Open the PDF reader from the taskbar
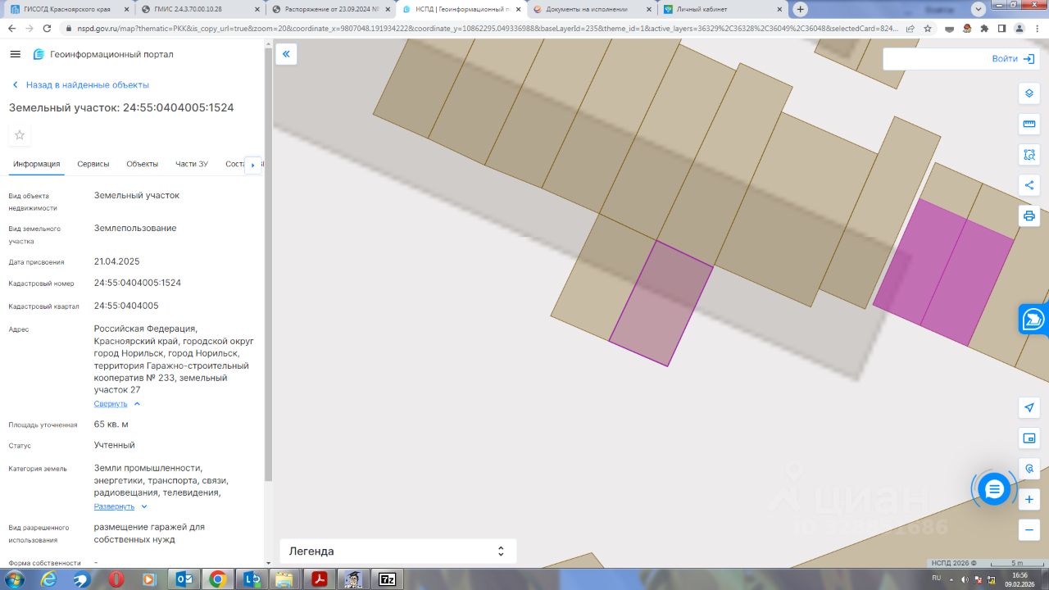1049x590 pixels. pyautogui.click(x=319, y=579)
